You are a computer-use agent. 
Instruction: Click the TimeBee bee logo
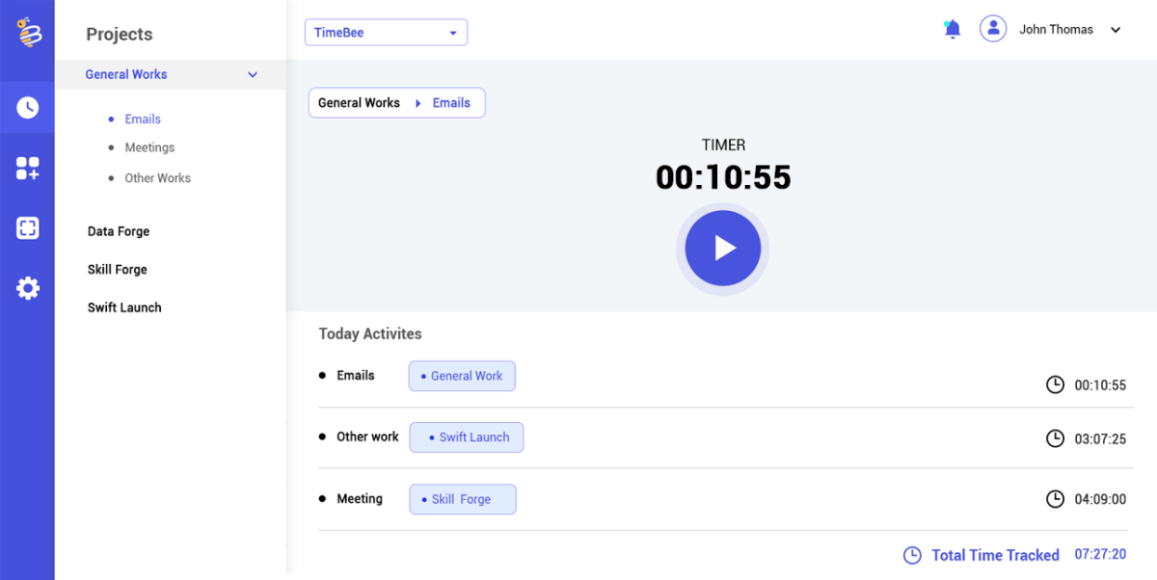pyautogui.click(x=28, y=32)
